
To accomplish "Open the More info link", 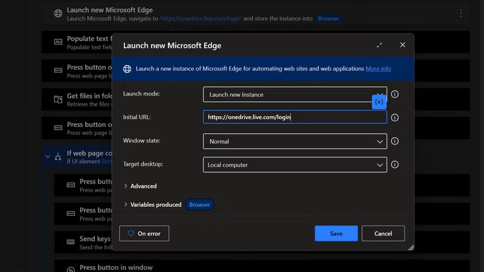I will click(378, 69).
